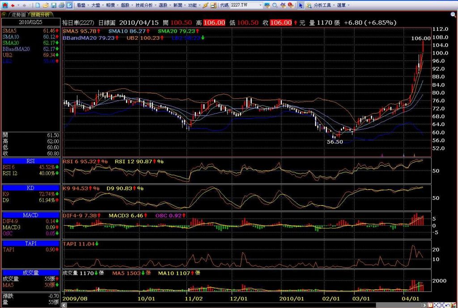458x308 pixels.
Task: Click the expand-arrows icon at bottom right
Action: point(442,305)
